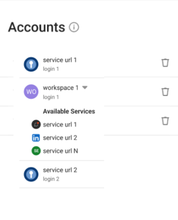Open service url 1 under Available Services
The height and width of the screenshot is (220, 178).
click(x=60, y=125)
